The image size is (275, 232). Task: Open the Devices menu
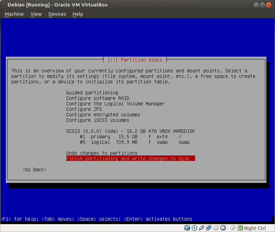[57, 14]
